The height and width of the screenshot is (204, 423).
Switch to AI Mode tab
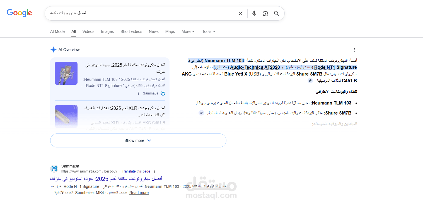(x=57, y=31)
